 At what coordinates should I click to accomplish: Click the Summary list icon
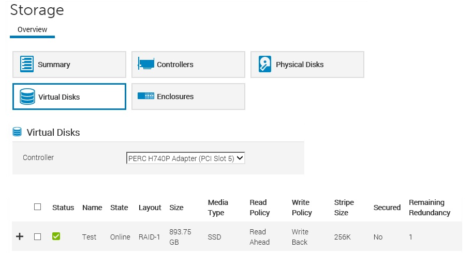click(27, 64)
